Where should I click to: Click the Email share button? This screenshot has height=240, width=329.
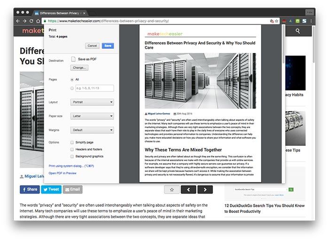72,189
